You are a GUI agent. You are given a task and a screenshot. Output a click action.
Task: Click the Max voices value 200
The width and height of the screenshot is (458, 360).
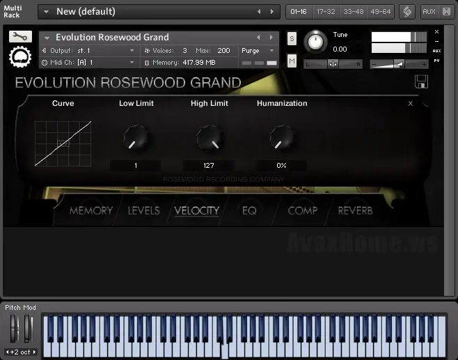coord(223,51)
